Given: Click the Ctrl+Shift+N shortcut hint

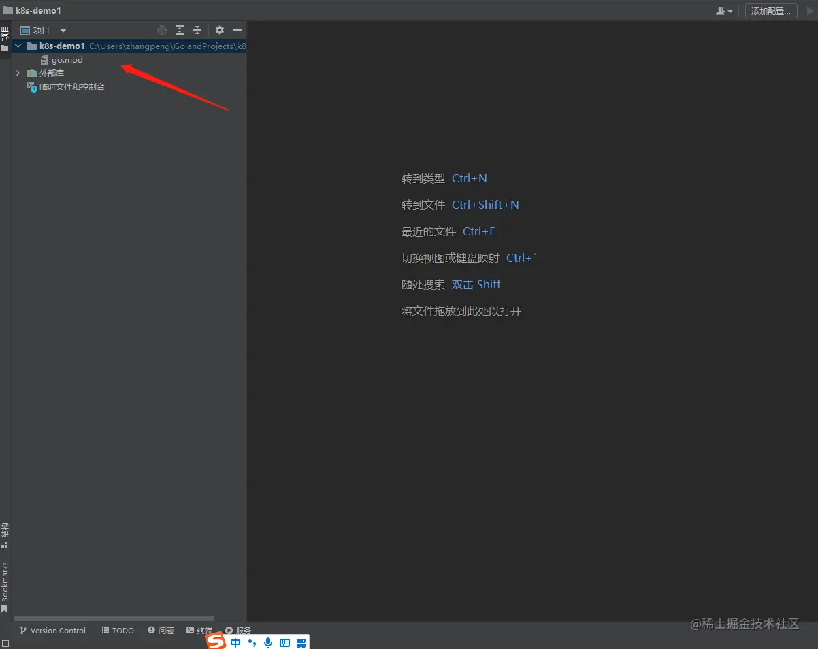Looking at the screenshot, I should pyautogui.click(x=485, y=205).
